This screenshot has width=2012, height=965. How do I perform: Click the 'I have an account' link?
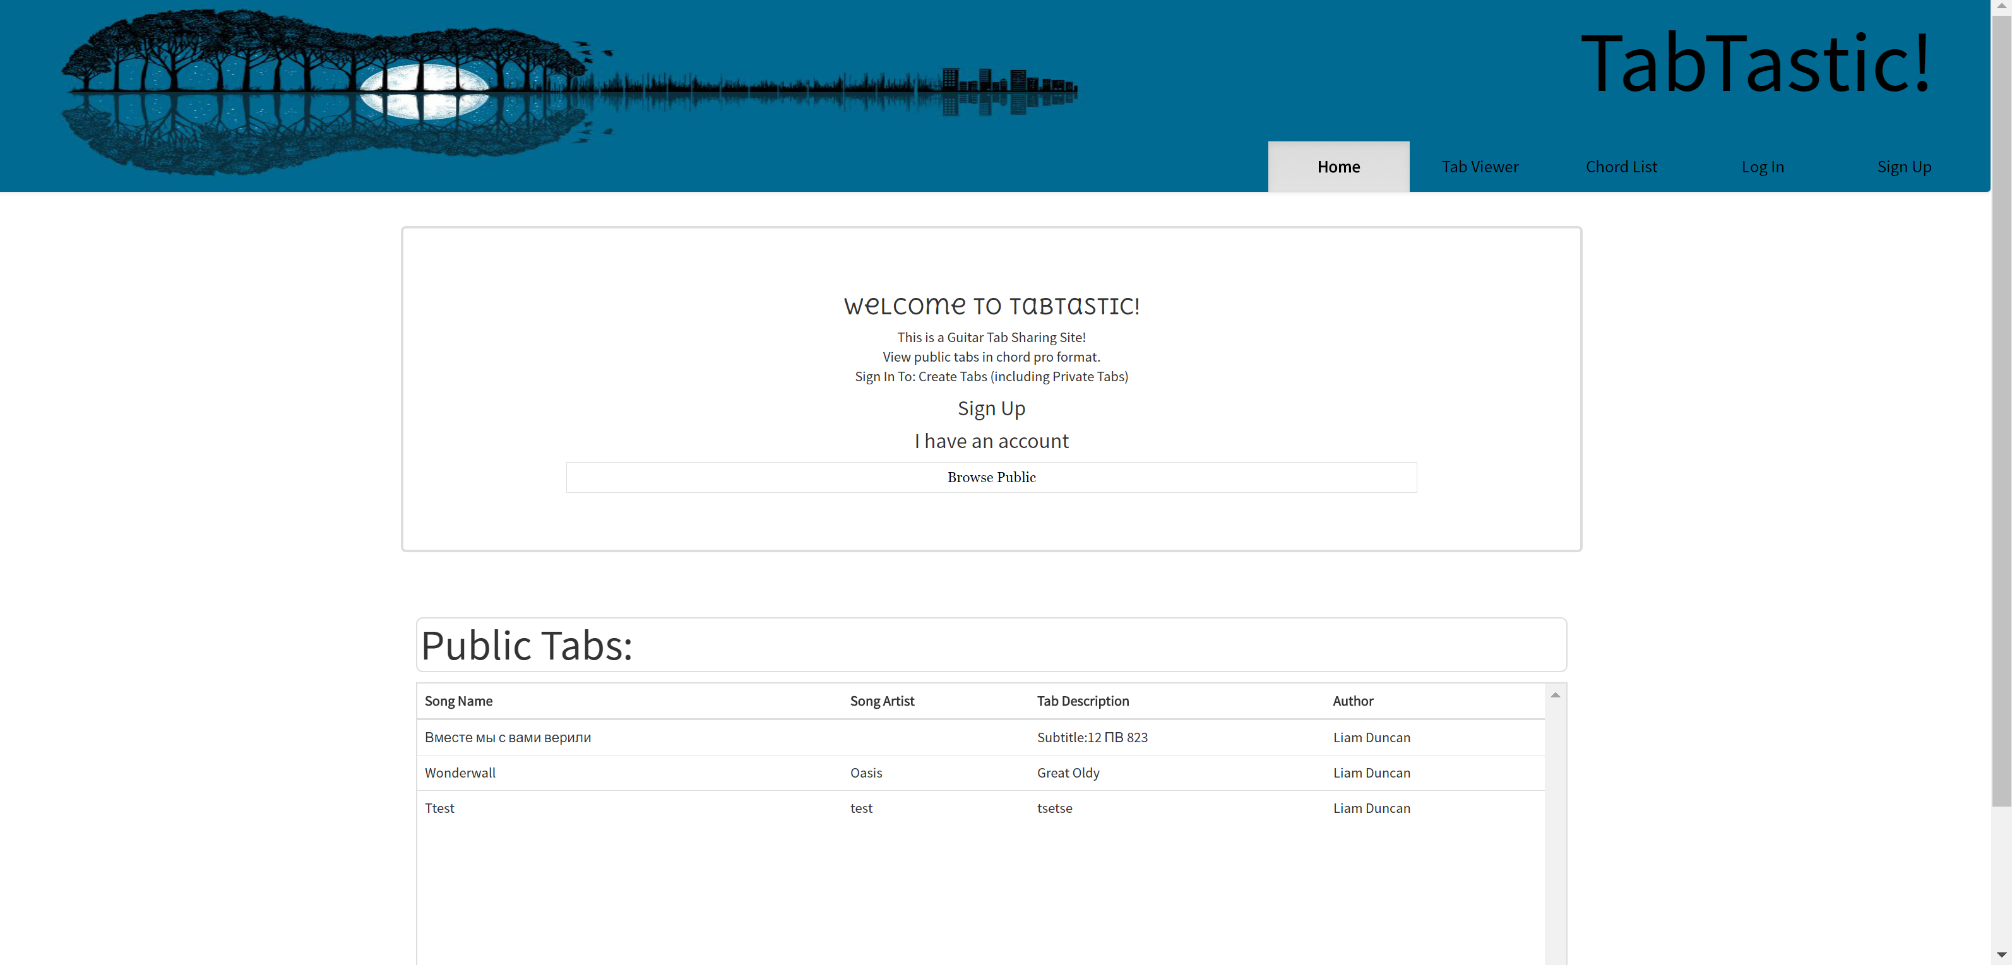[x=991, y=441]
